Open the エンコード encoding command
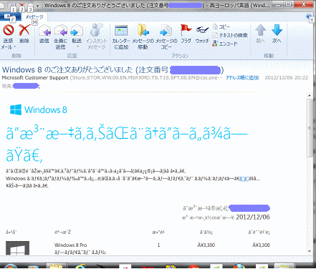This screenshot has width=316, height=269. [224, 44]
